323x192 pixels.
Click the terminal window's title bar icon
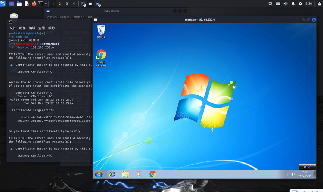pos(10,22)
